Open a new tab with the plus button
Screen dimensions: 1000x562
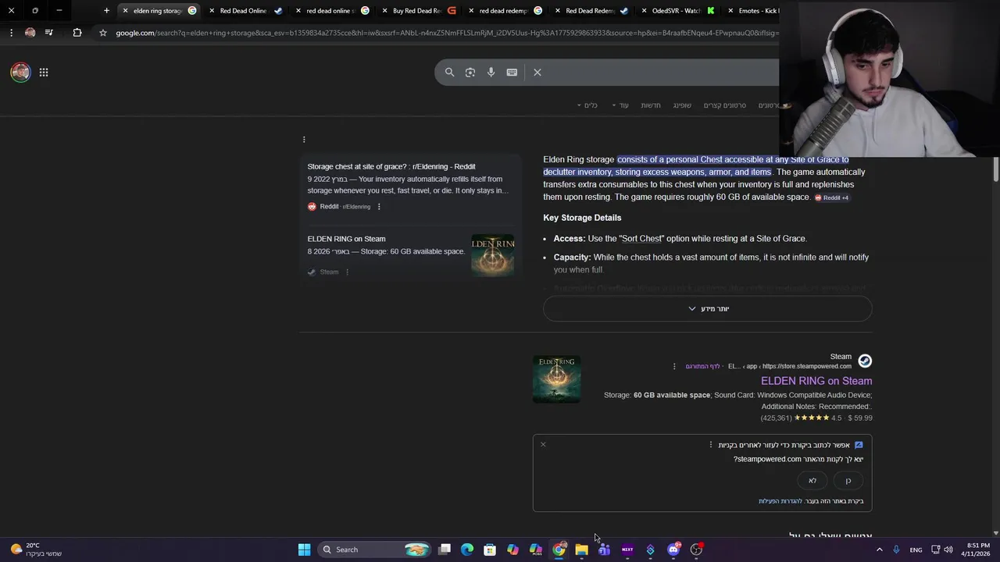[106, 11]
